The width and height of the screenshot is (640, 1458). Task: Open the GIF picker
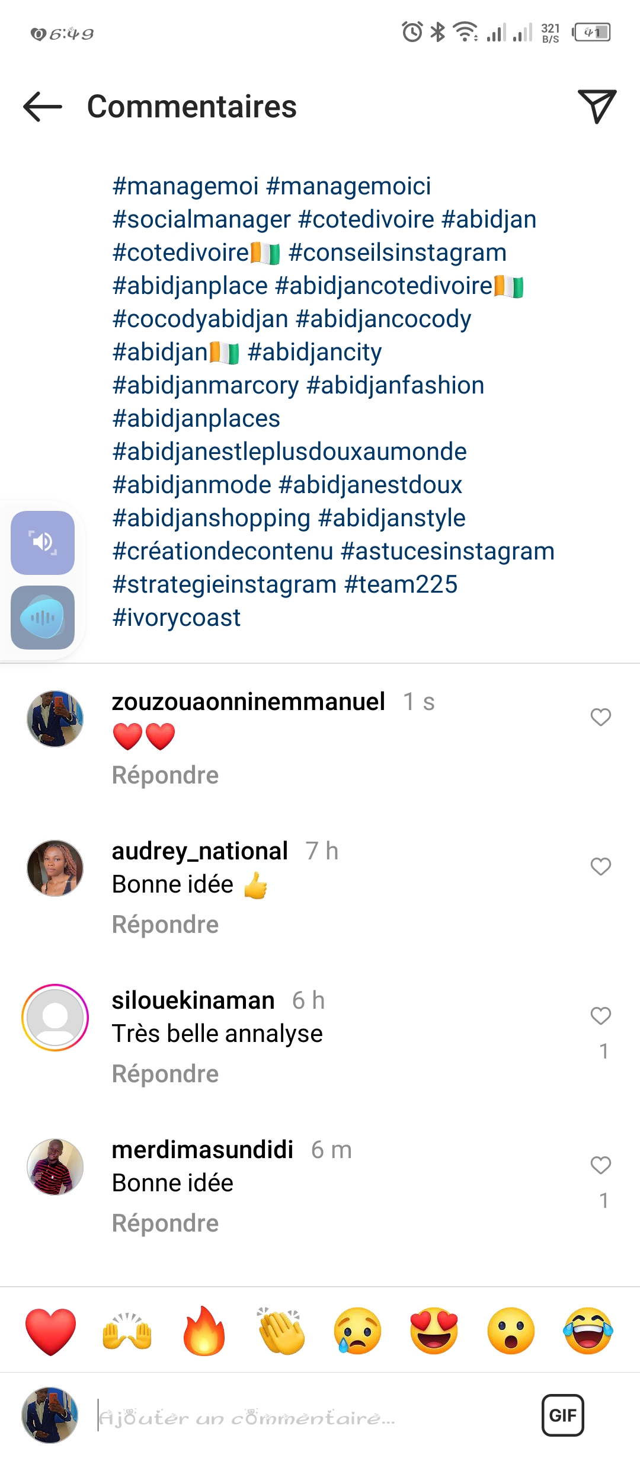562,1415
